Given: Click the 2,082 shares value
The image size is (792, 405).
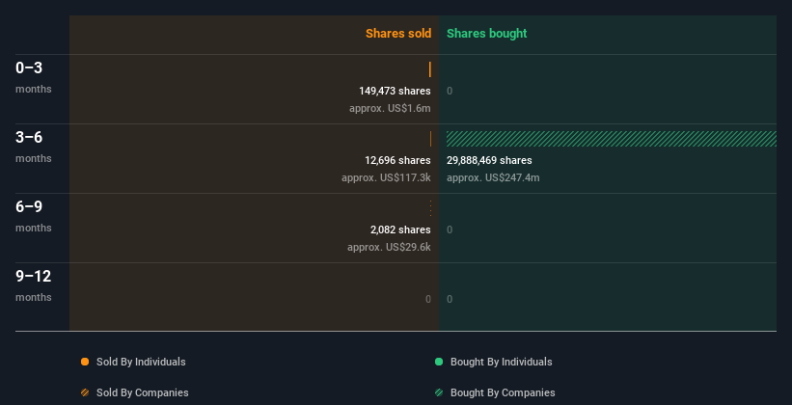Looking at the screenshot, I should pos(400,229).
